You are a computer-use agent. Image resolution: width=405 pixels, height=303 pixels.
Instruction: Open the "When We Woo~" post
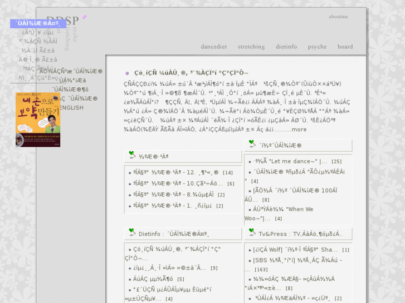pyautogui.click(x=279, y=214)
